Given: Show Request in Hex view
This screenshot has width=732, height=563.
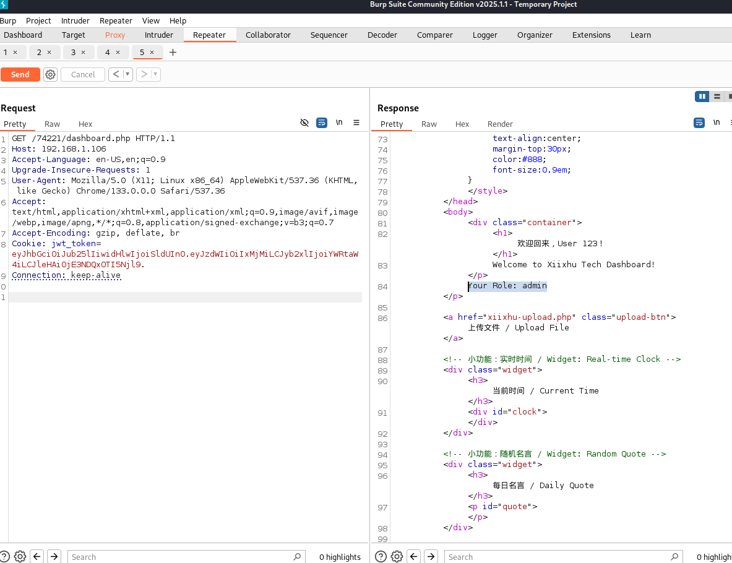Looking at the screenshot, I should 85,124.
